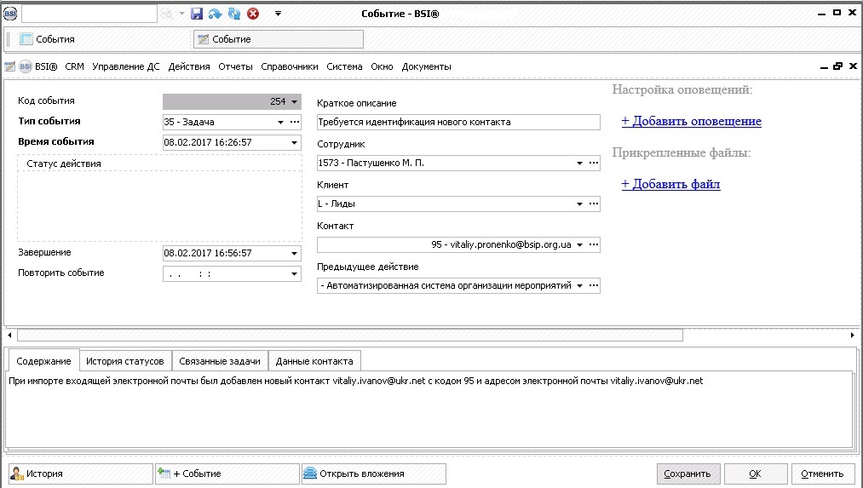863x488 pixels.
Task: Click the red circle X cancel icon
Action: (x=253, y=14)
